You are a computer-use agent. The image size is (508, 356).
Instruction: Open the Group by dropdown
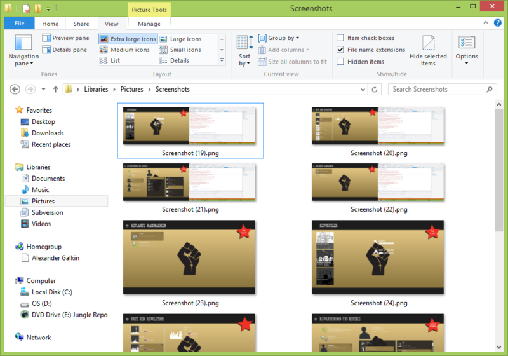[279, 38]
